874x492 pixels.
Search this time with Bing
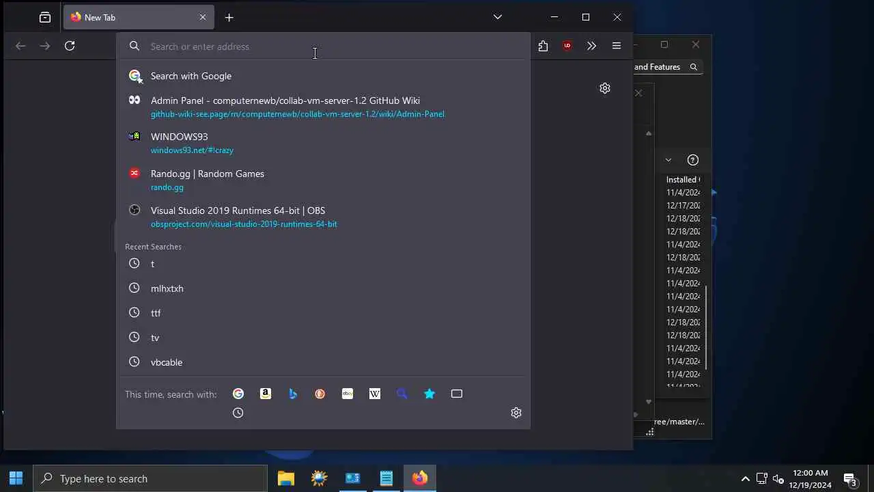point(293,394)
